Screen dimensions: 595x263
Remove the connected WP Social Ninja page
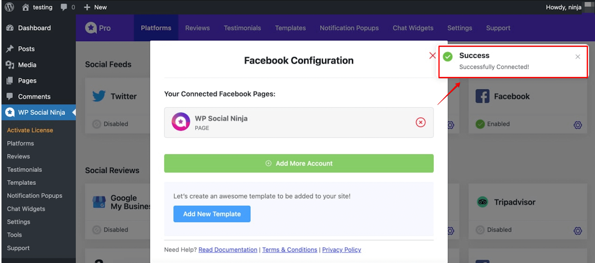pos(421,122)
